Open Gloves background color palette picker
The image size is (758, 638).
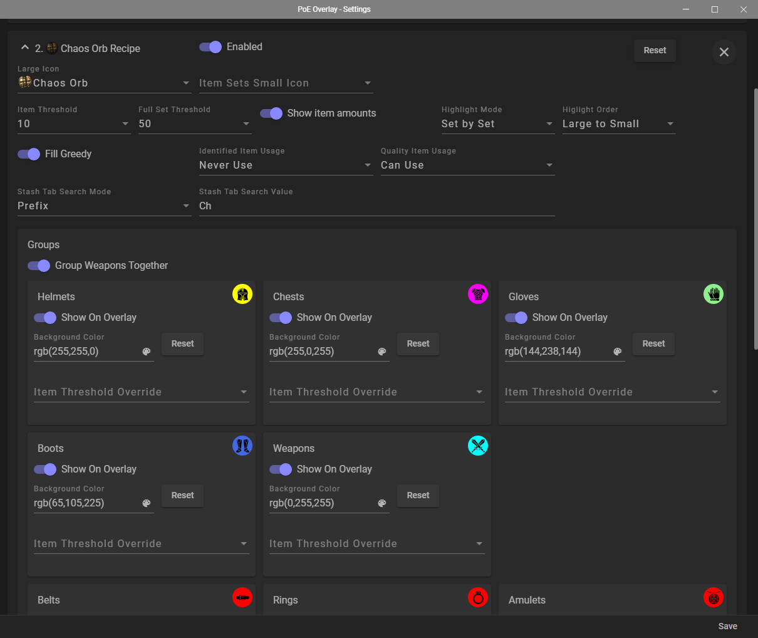coord(618,352)
